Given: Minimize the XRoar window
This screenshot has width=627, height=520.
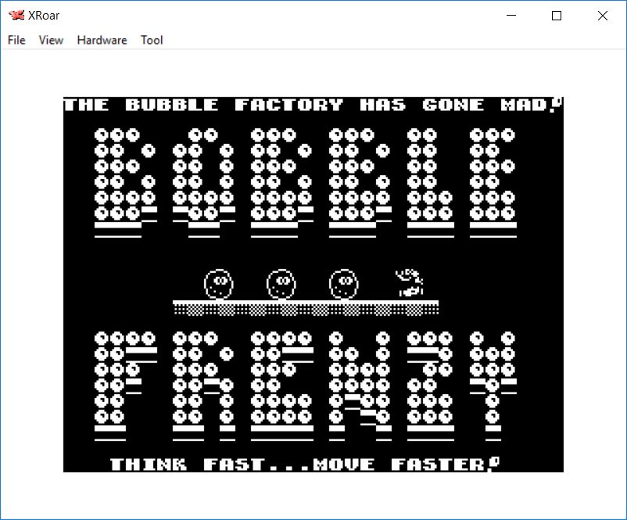Looking at the screenshot, I should point(511,16).
